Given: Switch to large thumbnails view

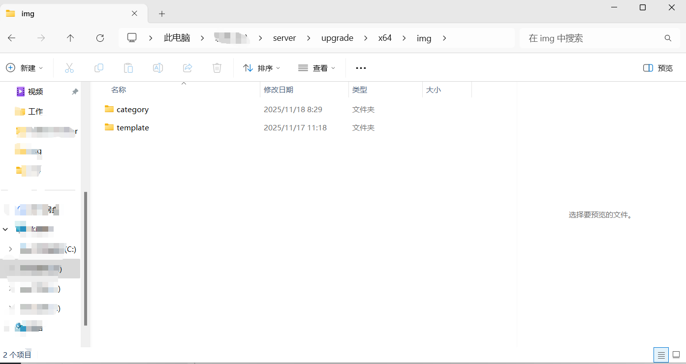Looking at the screenshot, I should coord(676,355).
